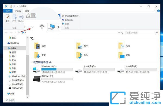Open the quick access toolbar dropdown arrow
Screen dimensions: 163x106
17,7
